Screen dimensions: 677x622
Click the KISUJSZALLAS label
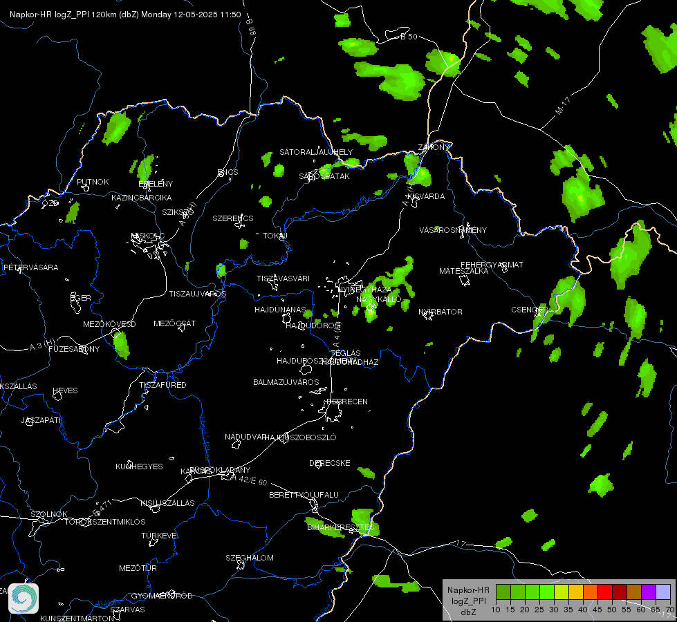(167, 503)
